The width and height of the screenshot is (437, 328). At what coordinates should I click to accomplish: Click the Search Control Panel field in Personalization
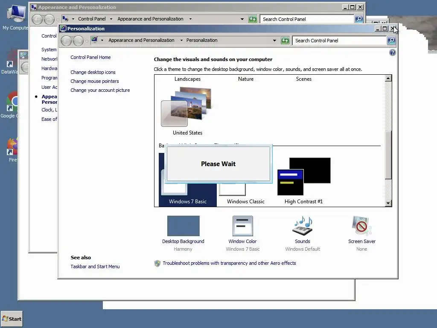click(x=339, y=41)
